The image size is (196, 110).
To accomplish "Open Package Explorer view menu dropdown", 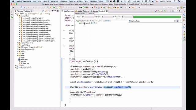I will tap(53, 11).
